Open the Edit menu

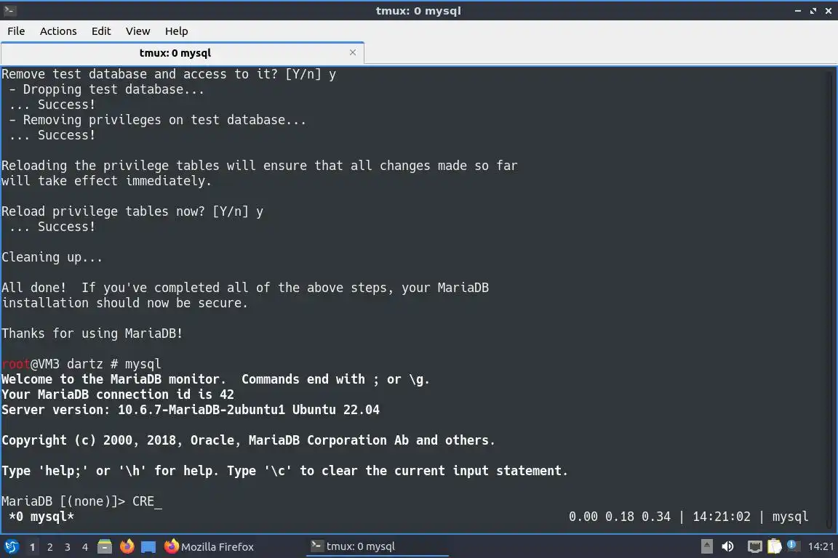[101, 31]
